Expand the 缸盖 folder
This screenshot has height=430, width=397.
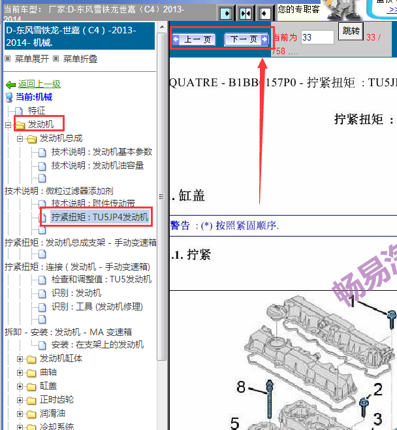pyautogui.click(x=20, y=386)
